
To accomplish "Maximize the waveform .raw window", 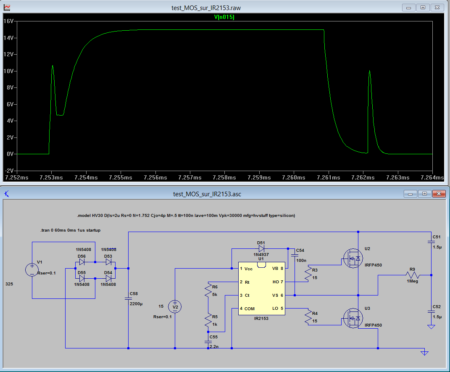I will point(424,8).
